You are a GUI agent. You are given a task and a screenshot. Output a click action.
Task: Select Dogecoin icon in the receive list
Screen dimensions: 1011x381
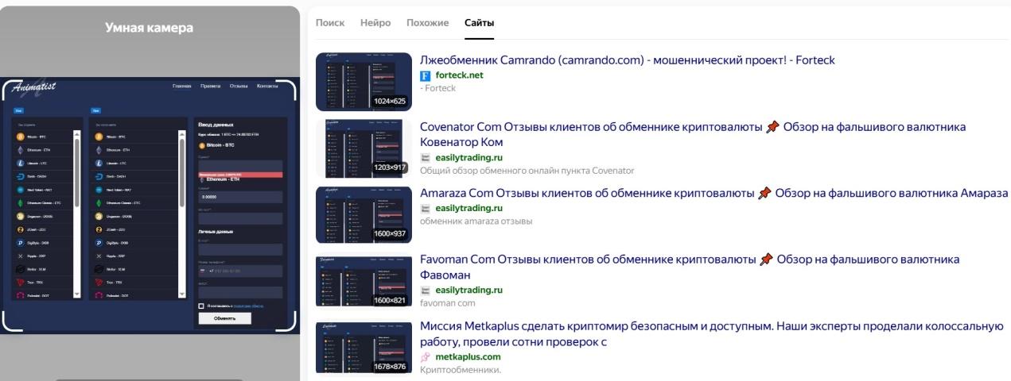(99, 216)
